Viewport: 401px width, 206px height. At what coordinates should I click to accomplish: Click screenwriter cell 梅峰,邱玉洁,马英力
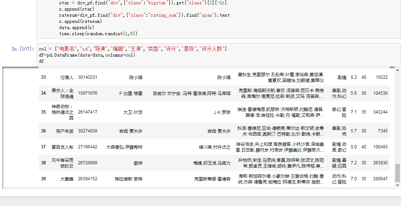(212, 163)
